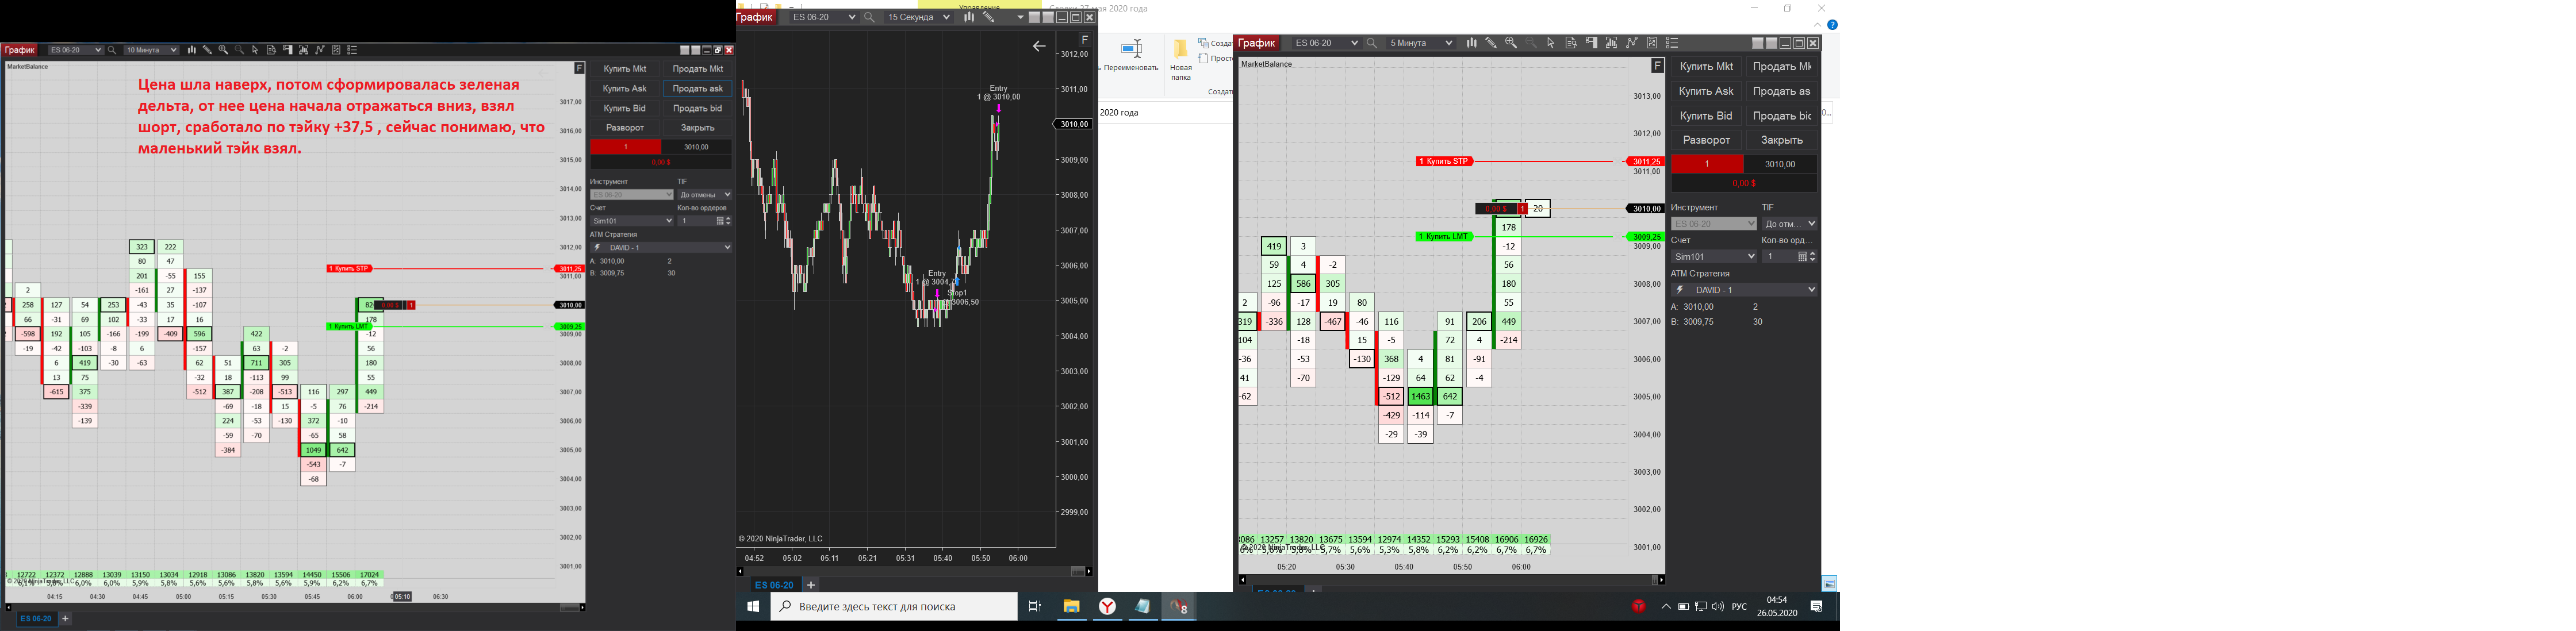Open Sim101 account dropdown in right panel

tap(1714, 257)
